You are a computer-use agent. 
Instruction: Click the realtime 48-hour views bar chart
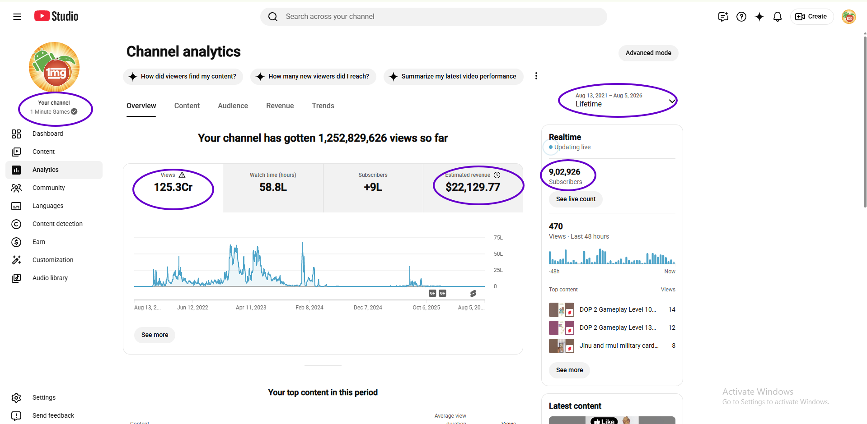point(612,256)
